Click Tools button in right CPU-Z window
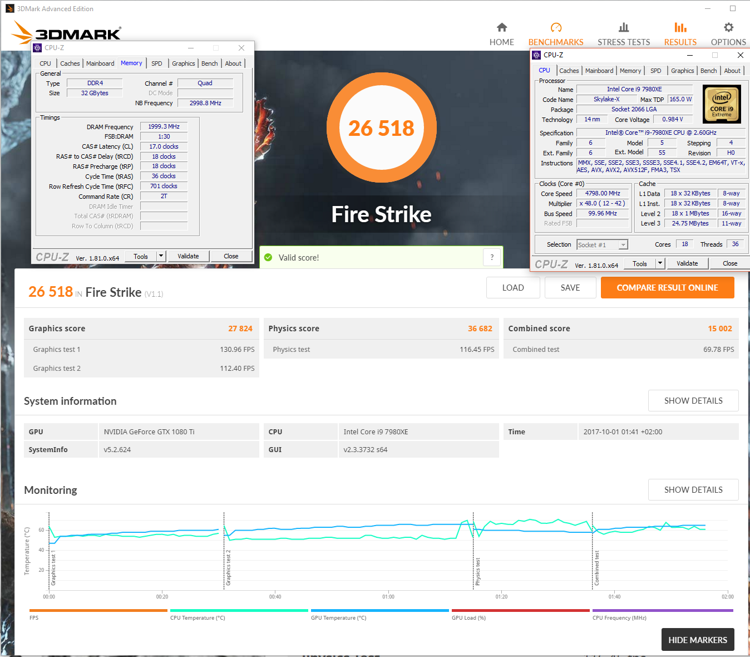 coord(640,263)
